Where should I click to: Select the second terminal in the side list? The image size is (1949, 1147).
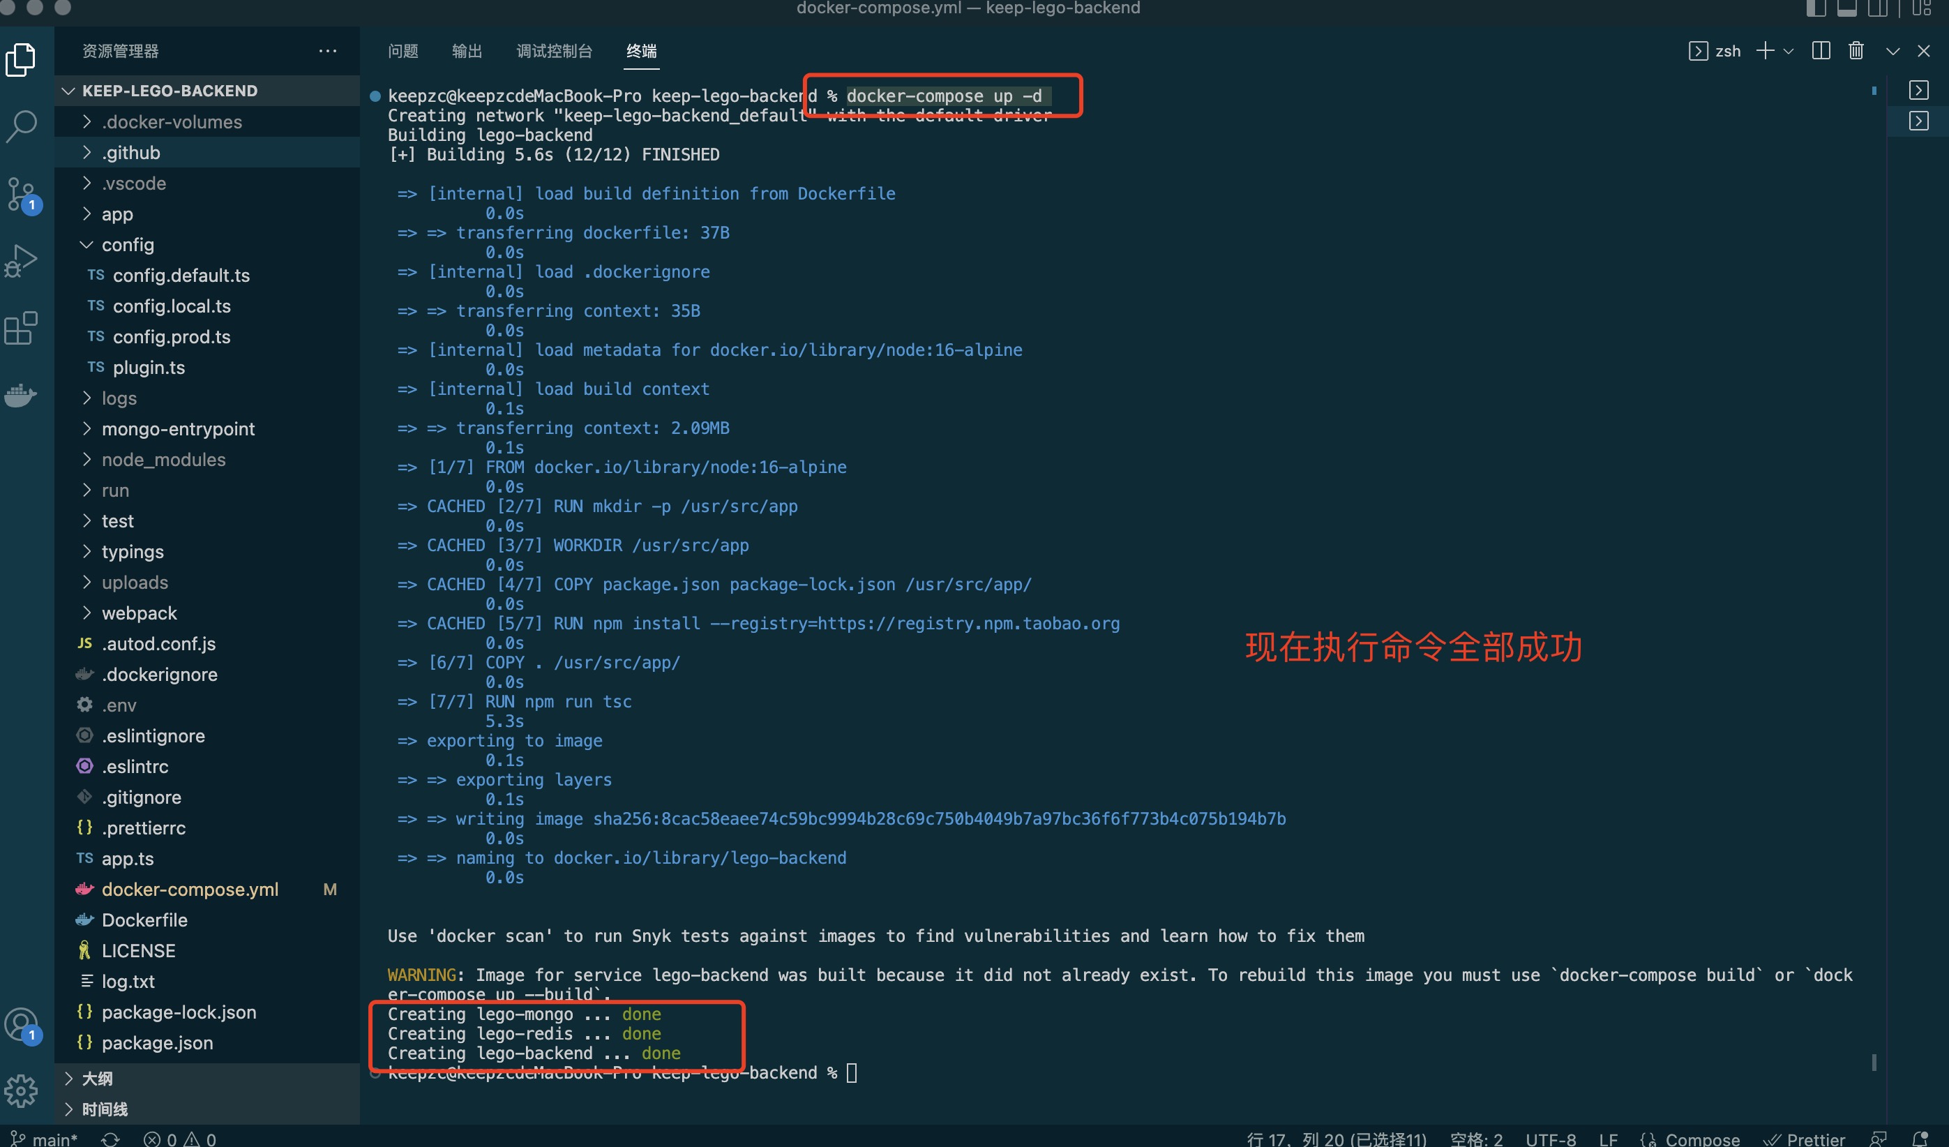pos(1918,121)
